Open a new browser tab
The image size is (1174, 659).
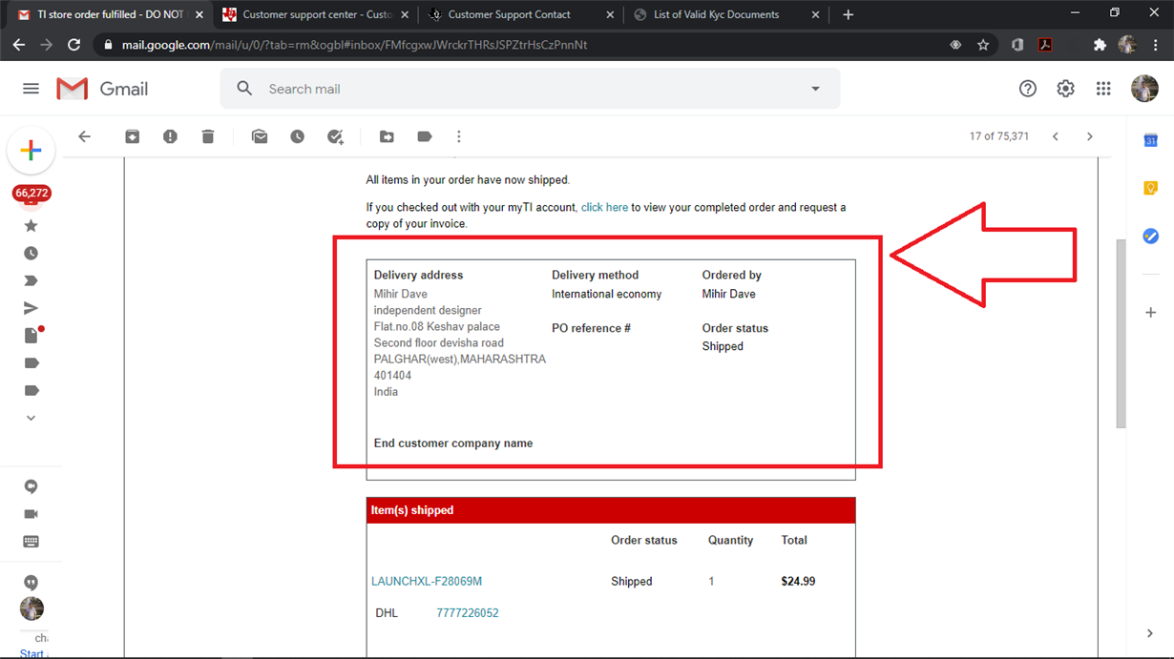pos(848,14)
